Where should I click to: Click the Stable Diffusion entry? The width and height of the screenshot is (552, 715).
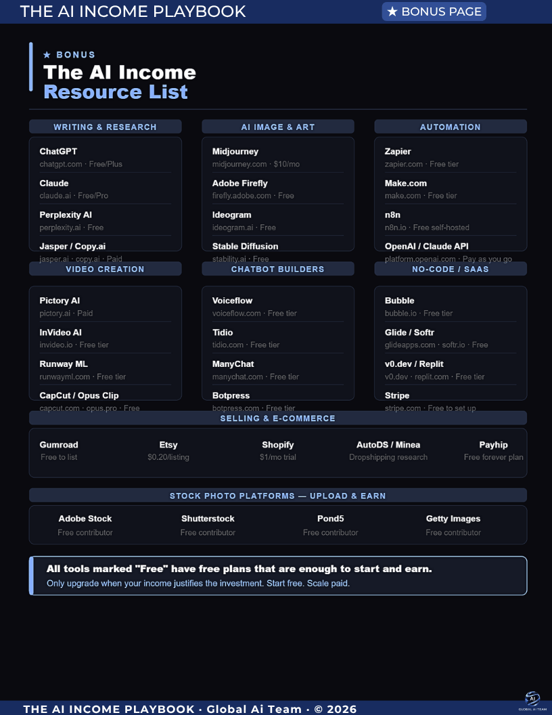[245, 246]
